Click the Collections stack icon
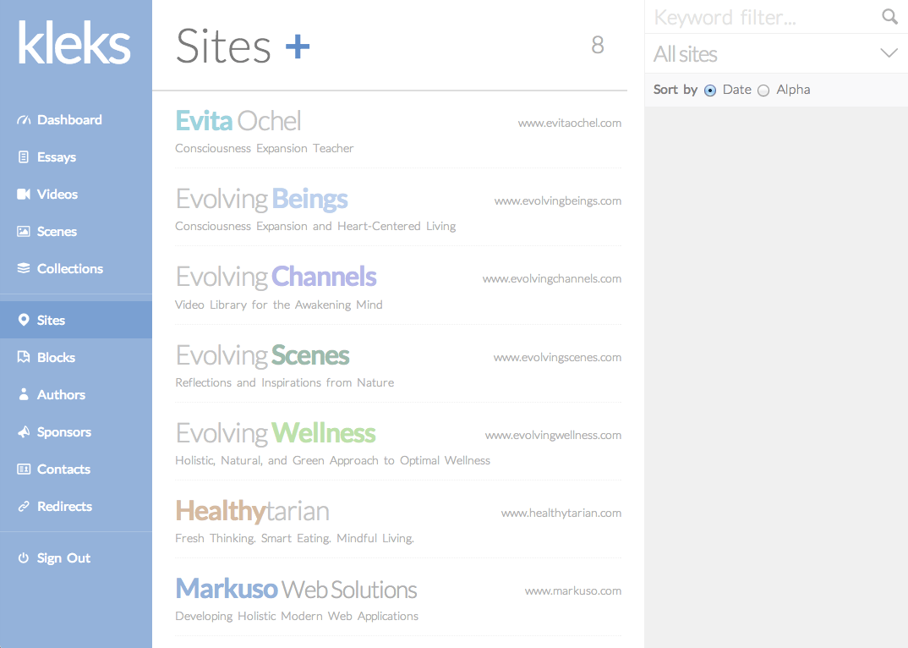This screenshot has height=648, width=908. coord(24,268)
